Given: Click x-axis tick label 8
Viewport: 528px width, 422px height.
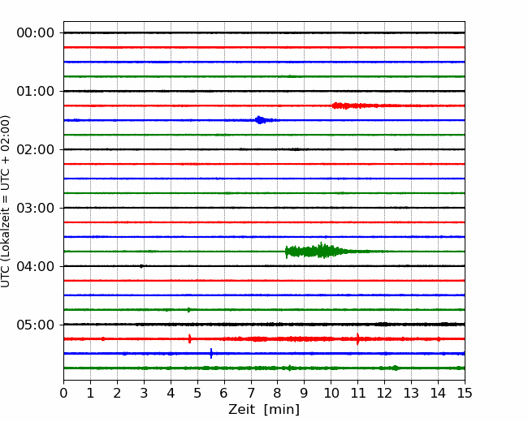Looking at the screenshot, I should click(x=278, y=393).
